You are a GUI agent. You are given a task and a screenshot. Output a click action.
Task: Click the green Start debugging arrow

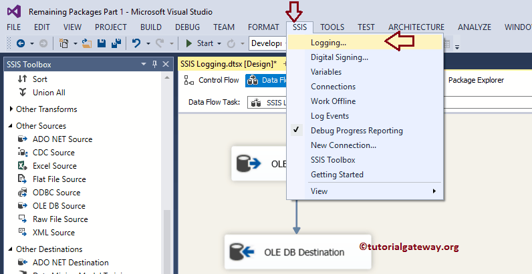[x=189, y=43]
